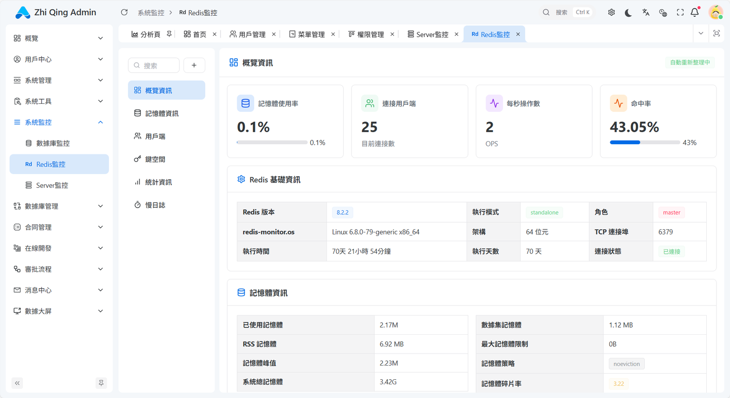Click the Redis version 8.2.2 badge
Viewport: 730px width, 398px height.
coord(342,212)
